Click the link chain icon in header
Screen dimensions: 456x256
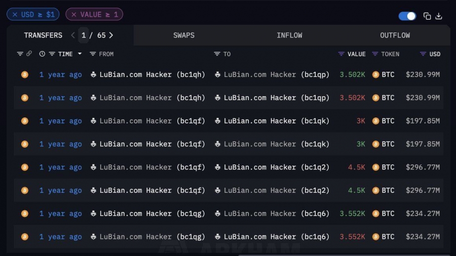pyautogui.click(x=29, y=54)
